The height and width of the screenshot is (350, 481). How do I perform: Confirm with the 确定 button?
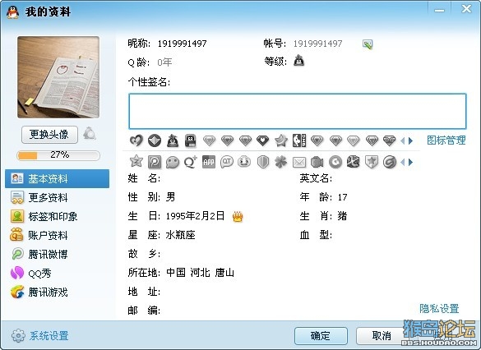click(321, 336)
